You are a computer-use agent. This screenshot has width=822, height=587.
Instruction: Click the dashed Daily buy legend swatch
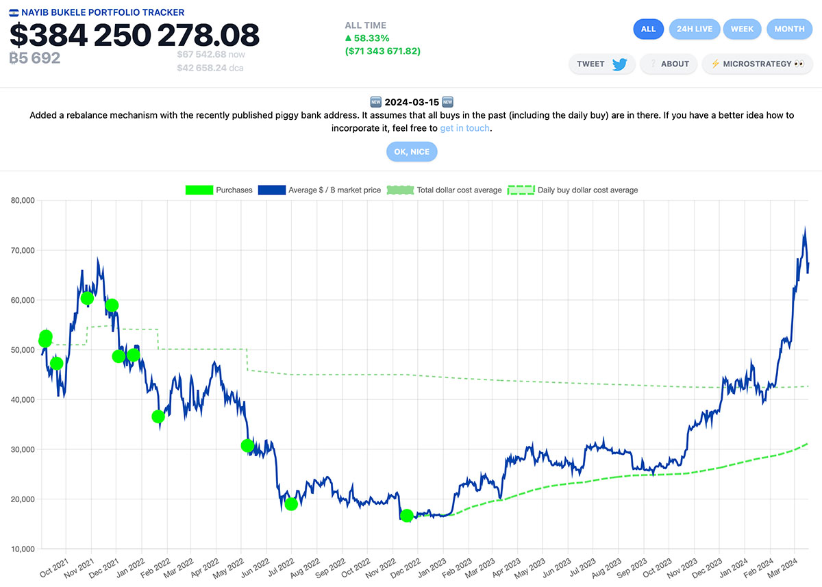pos(521,190)
